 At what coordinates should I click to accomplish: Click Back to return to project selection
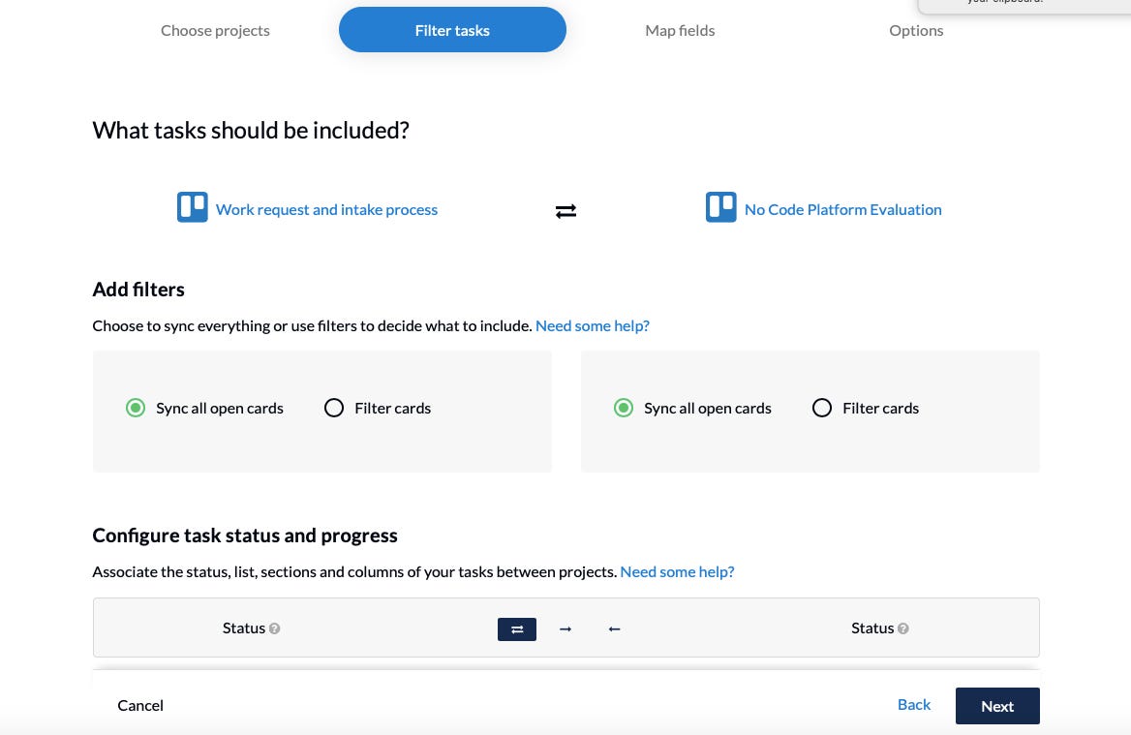click(913, 704)
